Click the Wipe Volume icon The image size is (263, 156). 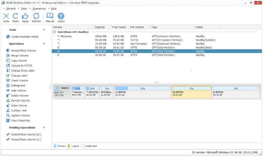click(8, 105)
